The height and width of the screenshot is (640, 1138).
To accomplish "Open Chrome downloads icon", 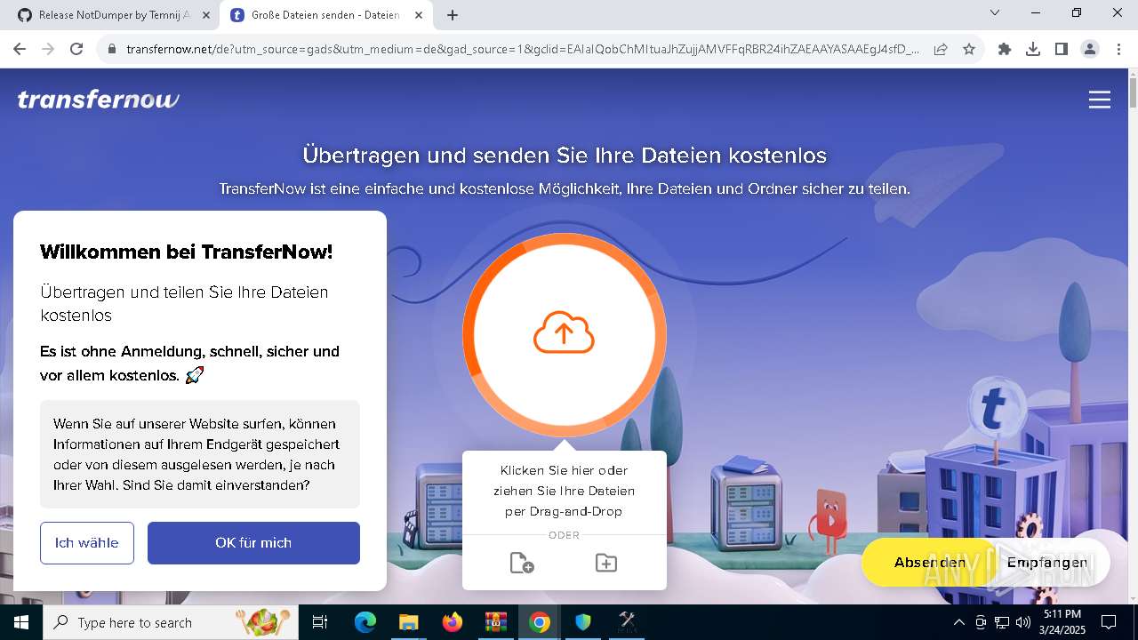I will (x=1033, y=49).
